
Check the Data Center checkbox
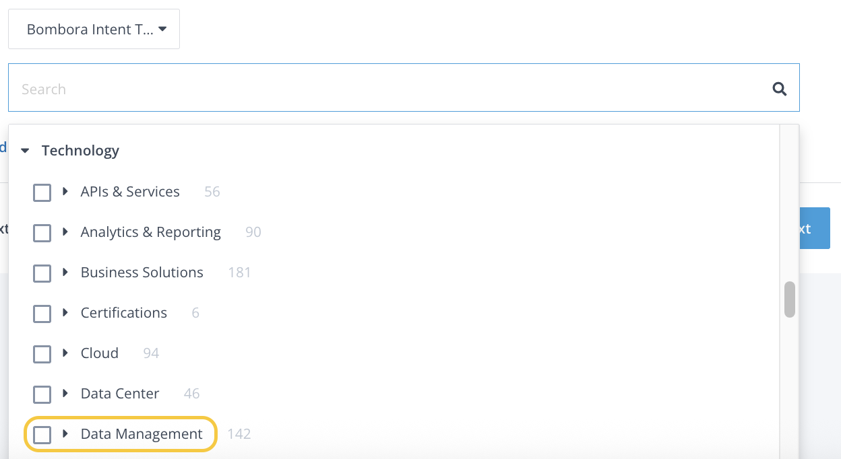coord(42,395)
